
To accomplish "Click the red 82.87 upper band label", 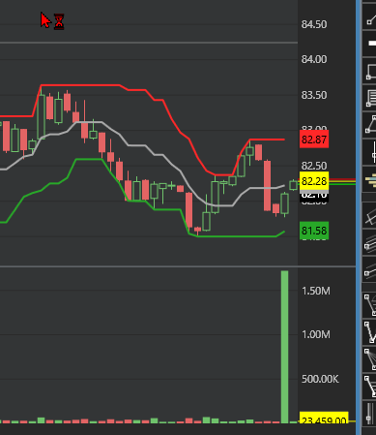I will tap(314, 140).
